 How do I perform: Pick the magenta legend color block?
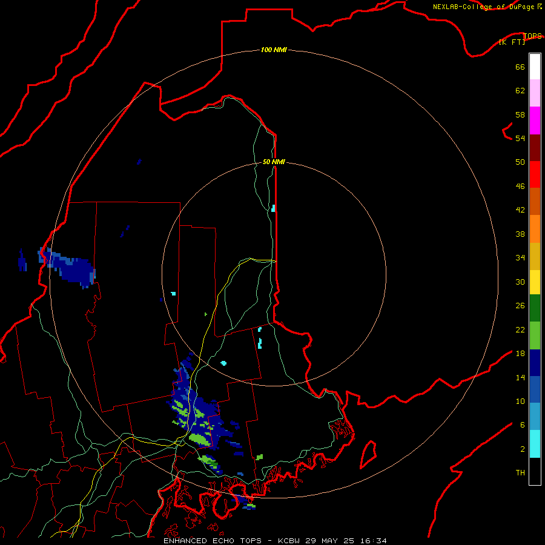[535, 121]
